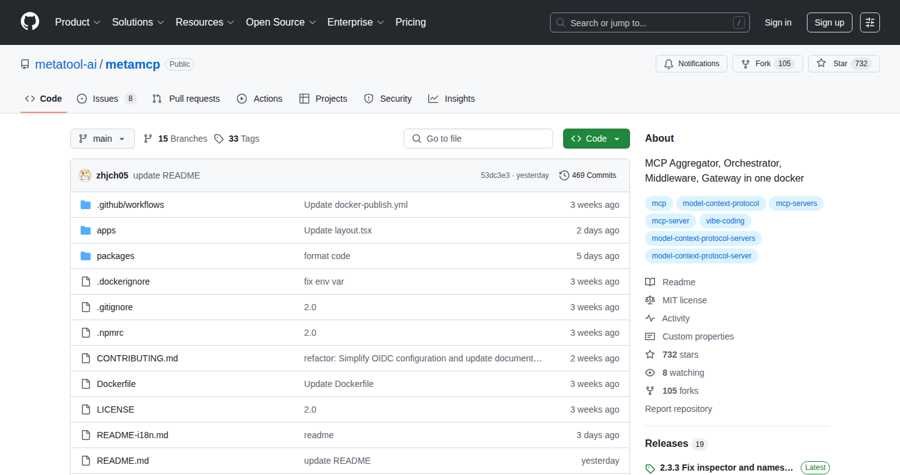Select the Code repository tab

tap(44, 99)
